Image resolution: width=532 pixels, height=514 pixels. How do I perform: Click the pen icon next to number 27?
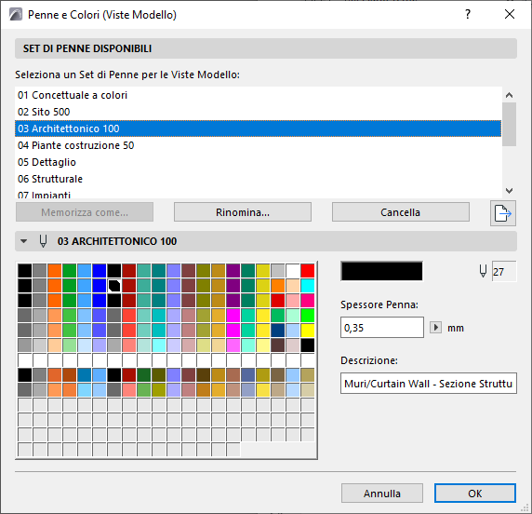pyautogui.click(x=483, y=272)
